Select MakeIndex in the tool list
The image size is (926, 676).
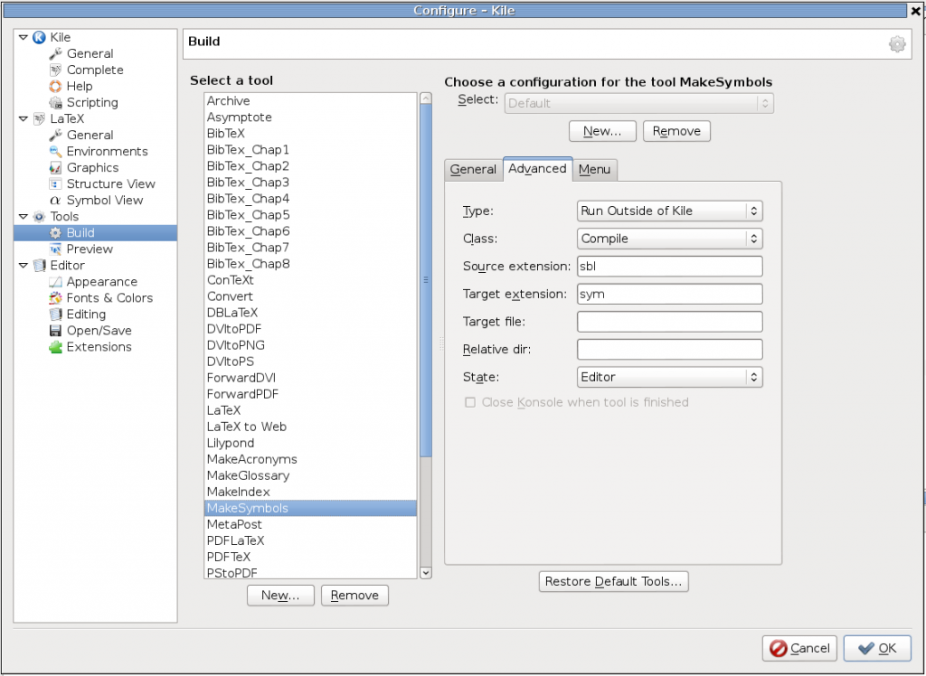click(x=311, y=492)
